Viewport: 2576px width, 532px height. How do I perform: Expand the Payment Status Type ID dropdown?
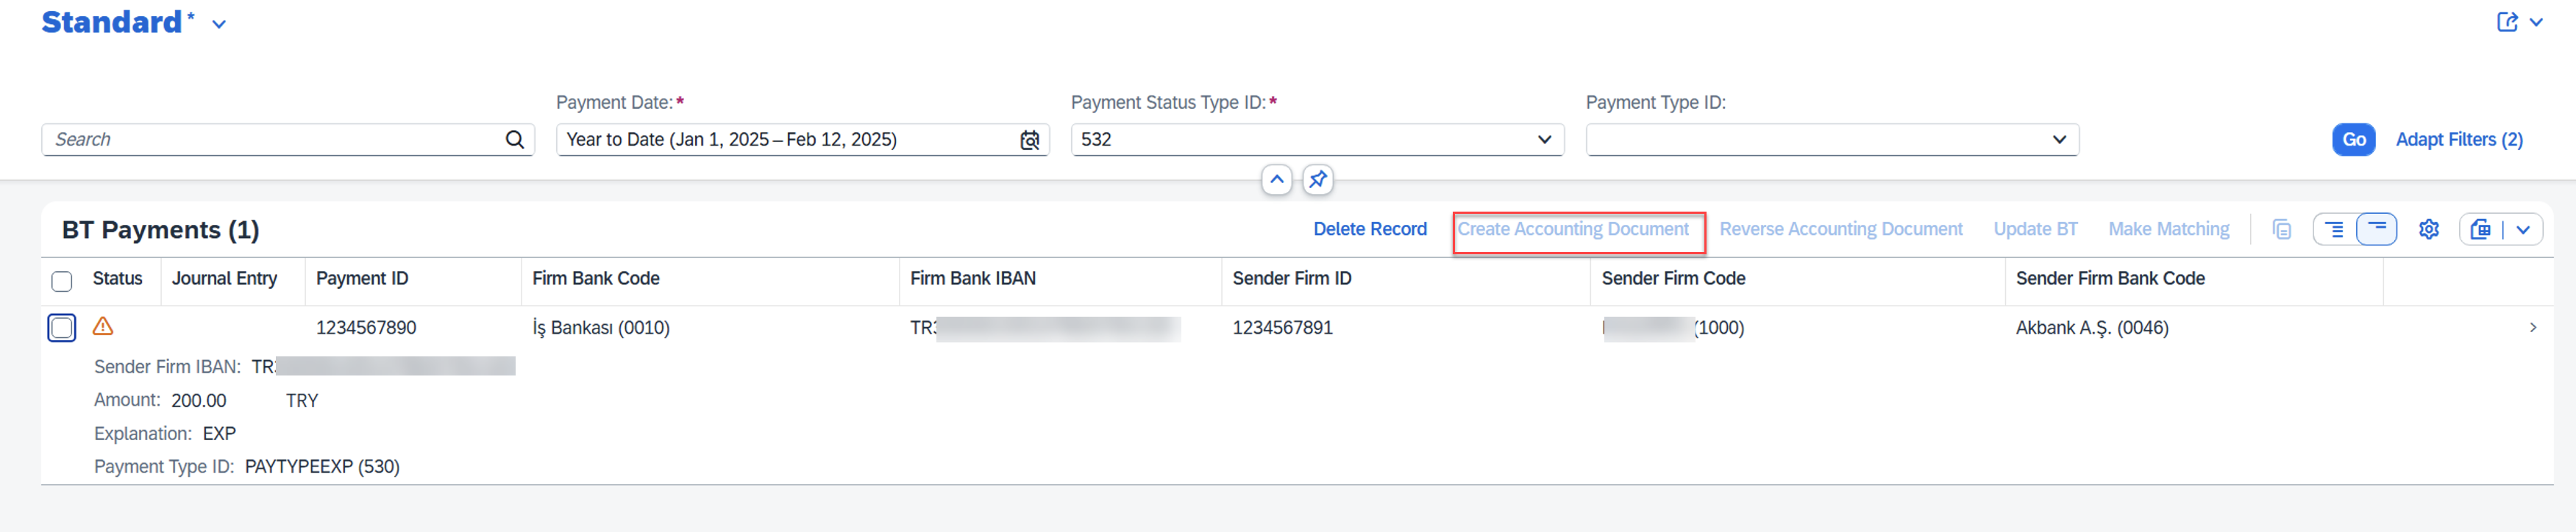[1544, 140]
